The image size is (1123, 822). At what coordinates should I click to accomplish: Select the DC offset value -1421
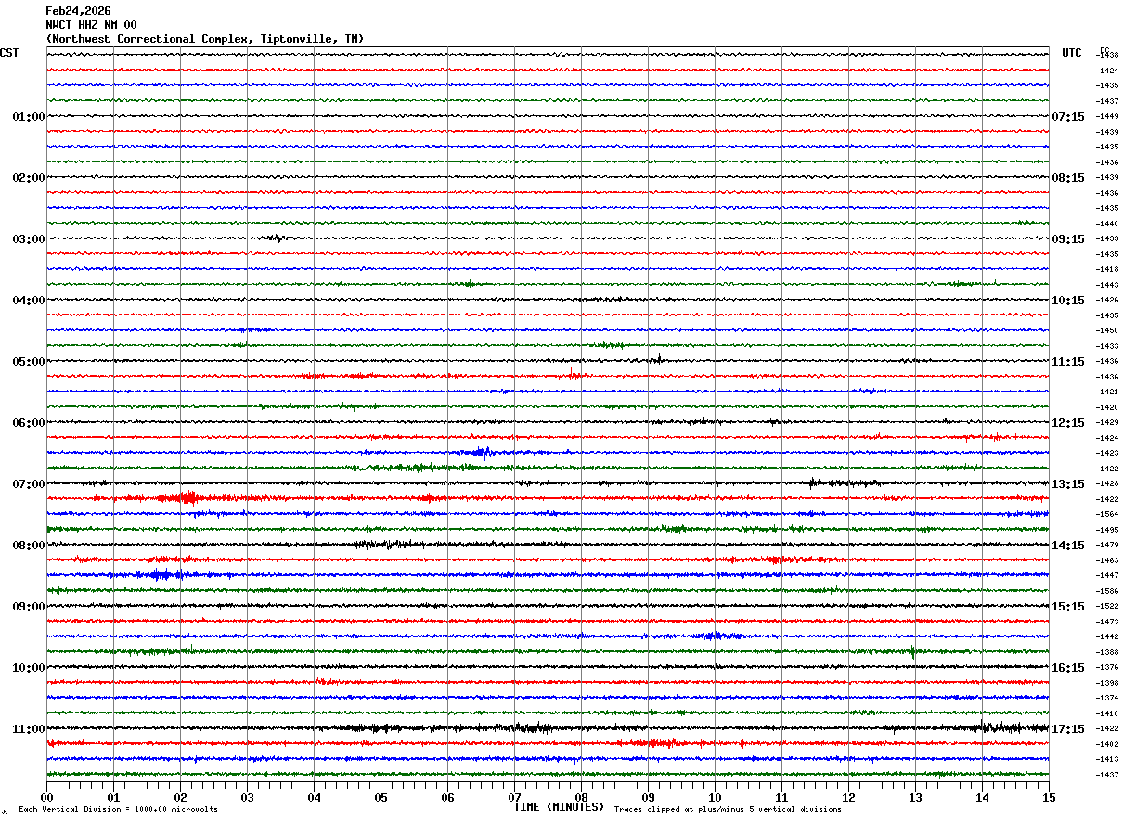[x=1106, y=392]
